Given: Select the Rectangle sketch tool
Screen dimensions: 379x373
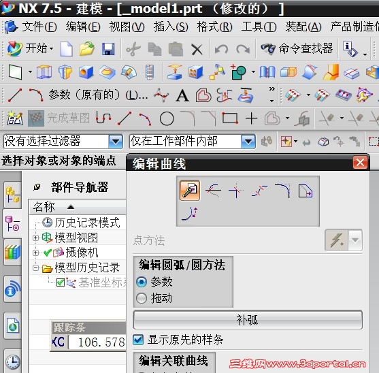Looking at the screenshot, I should tap(230, 118).
